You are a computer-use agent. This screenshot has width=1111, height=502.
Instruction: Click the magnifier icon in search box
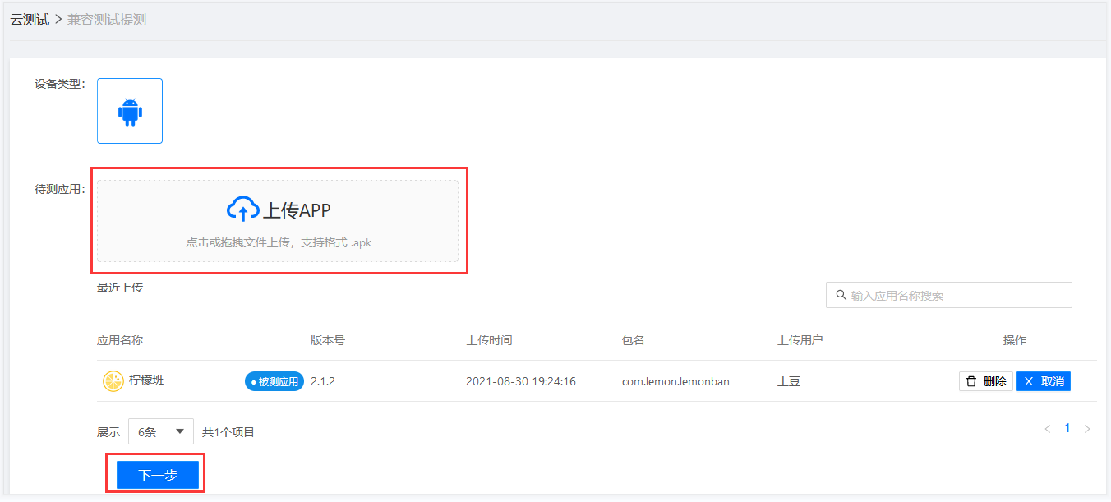tap(841, 295)
